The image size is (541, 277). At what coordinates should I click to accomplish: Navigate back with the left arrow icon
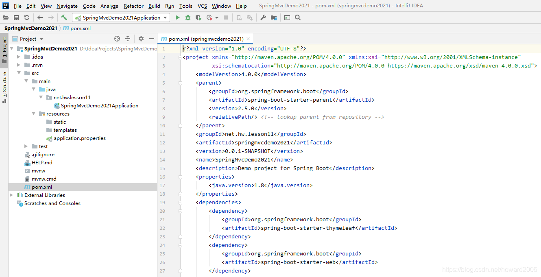click(40, 17)
